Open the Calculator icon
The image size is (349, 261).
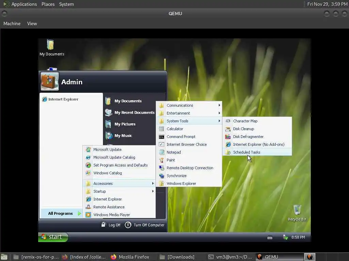pyautogui.click(x=161, y=129)
